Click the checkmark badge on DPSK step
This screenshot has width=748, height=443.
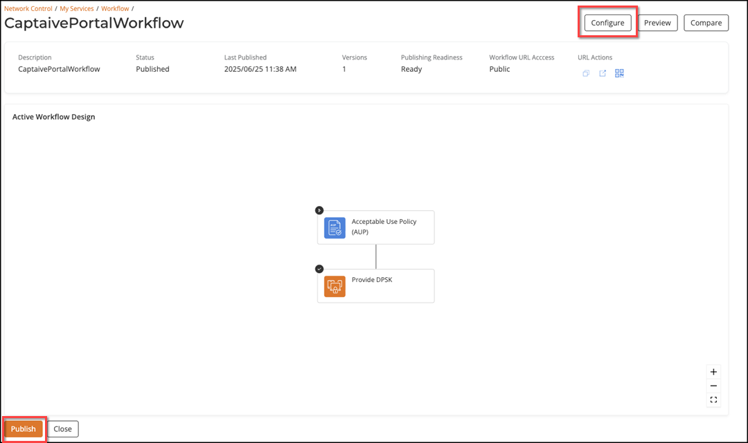[319, 269]
